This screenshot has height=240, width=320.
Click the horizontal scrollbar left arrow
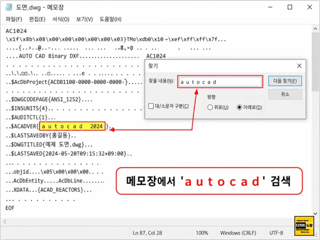pos(5,222)
